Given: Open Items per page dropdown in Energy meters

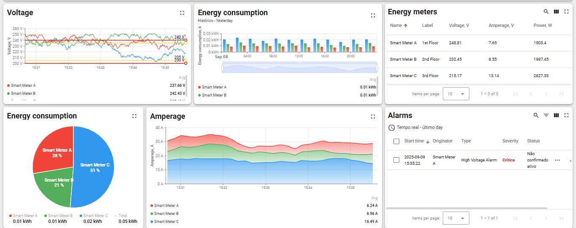Looking at the screenshot, I should click(x=456, y=94).
